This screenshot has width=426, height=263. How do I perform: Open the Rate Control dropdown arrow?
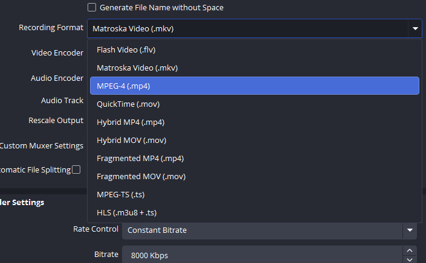tap(410, 230)
